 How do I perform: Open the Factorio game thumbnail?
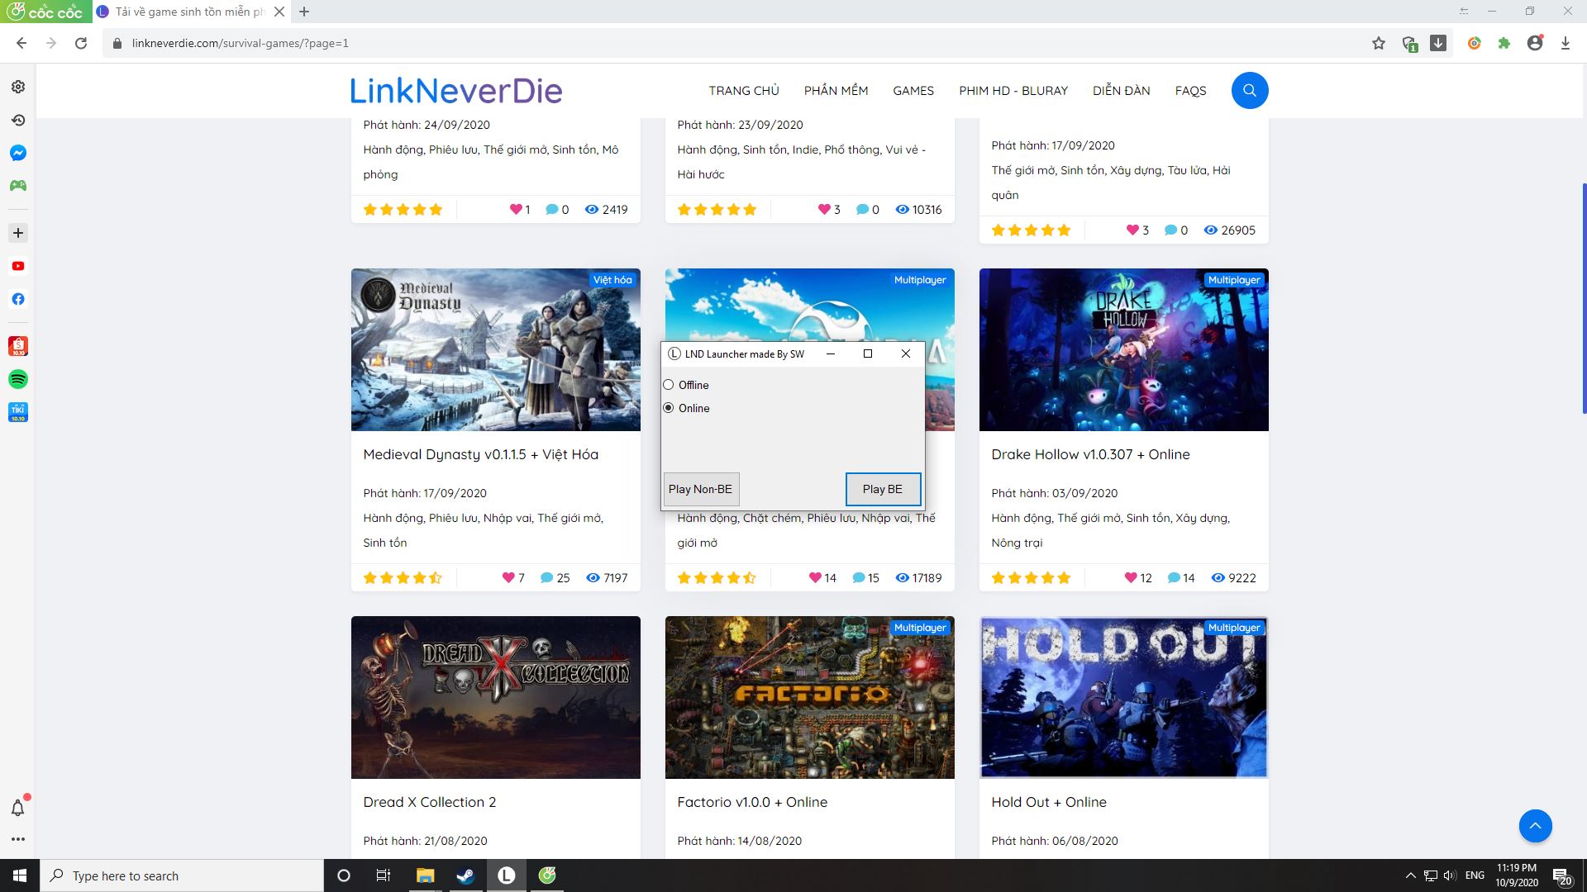[809, 696]
